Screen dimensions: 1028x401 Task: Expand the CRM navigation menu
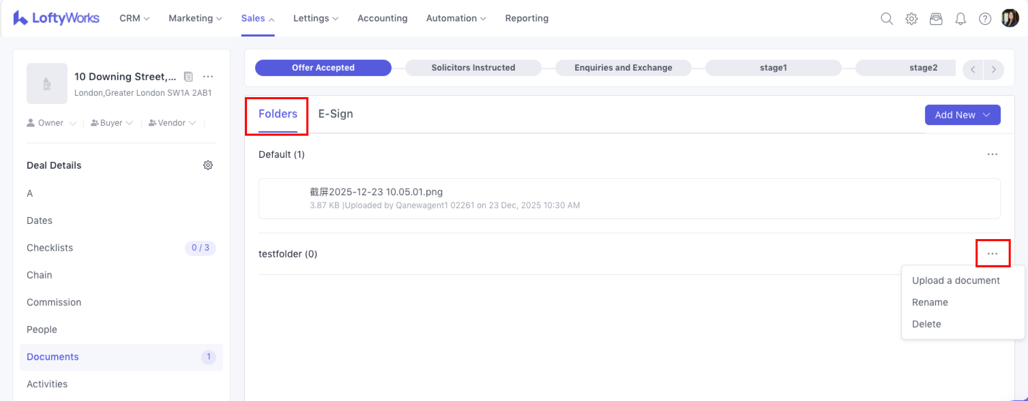134,18
